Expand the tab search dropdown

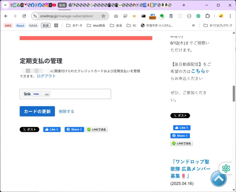tap(5, 5)
